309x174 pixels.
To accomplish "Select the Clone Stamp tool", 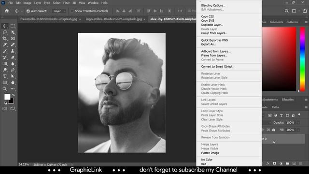I will point(13,51).
